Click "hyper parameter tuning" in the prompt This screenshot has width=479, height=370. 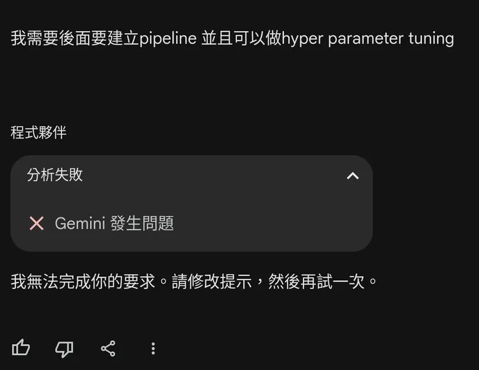[x=368, y=38]
